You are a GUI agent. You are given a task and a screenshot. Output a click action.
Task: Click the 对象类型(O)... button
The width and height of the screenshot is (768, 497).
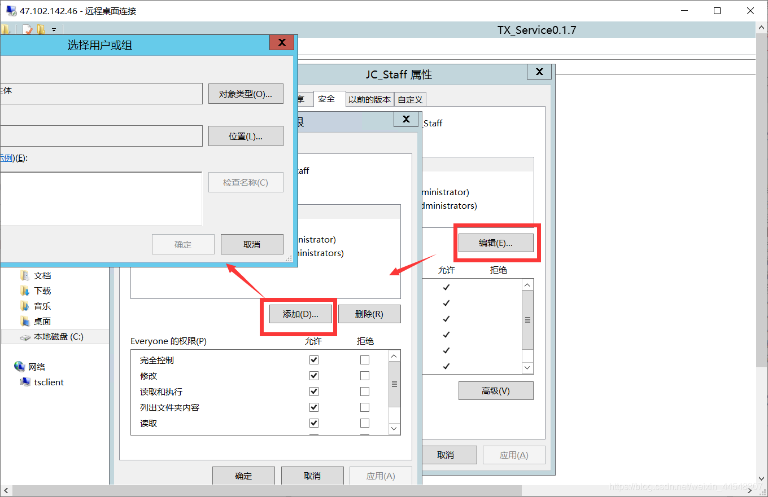(246, 94)
